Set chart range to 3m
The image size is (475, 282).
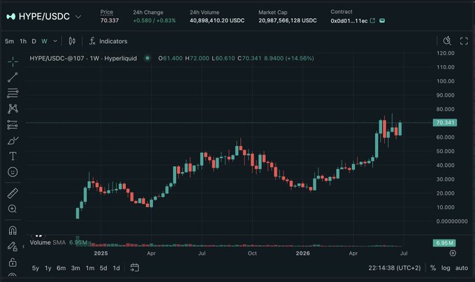(75, 268)
